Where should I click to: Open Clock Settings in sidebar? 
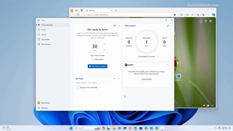[x=53, y=108]
